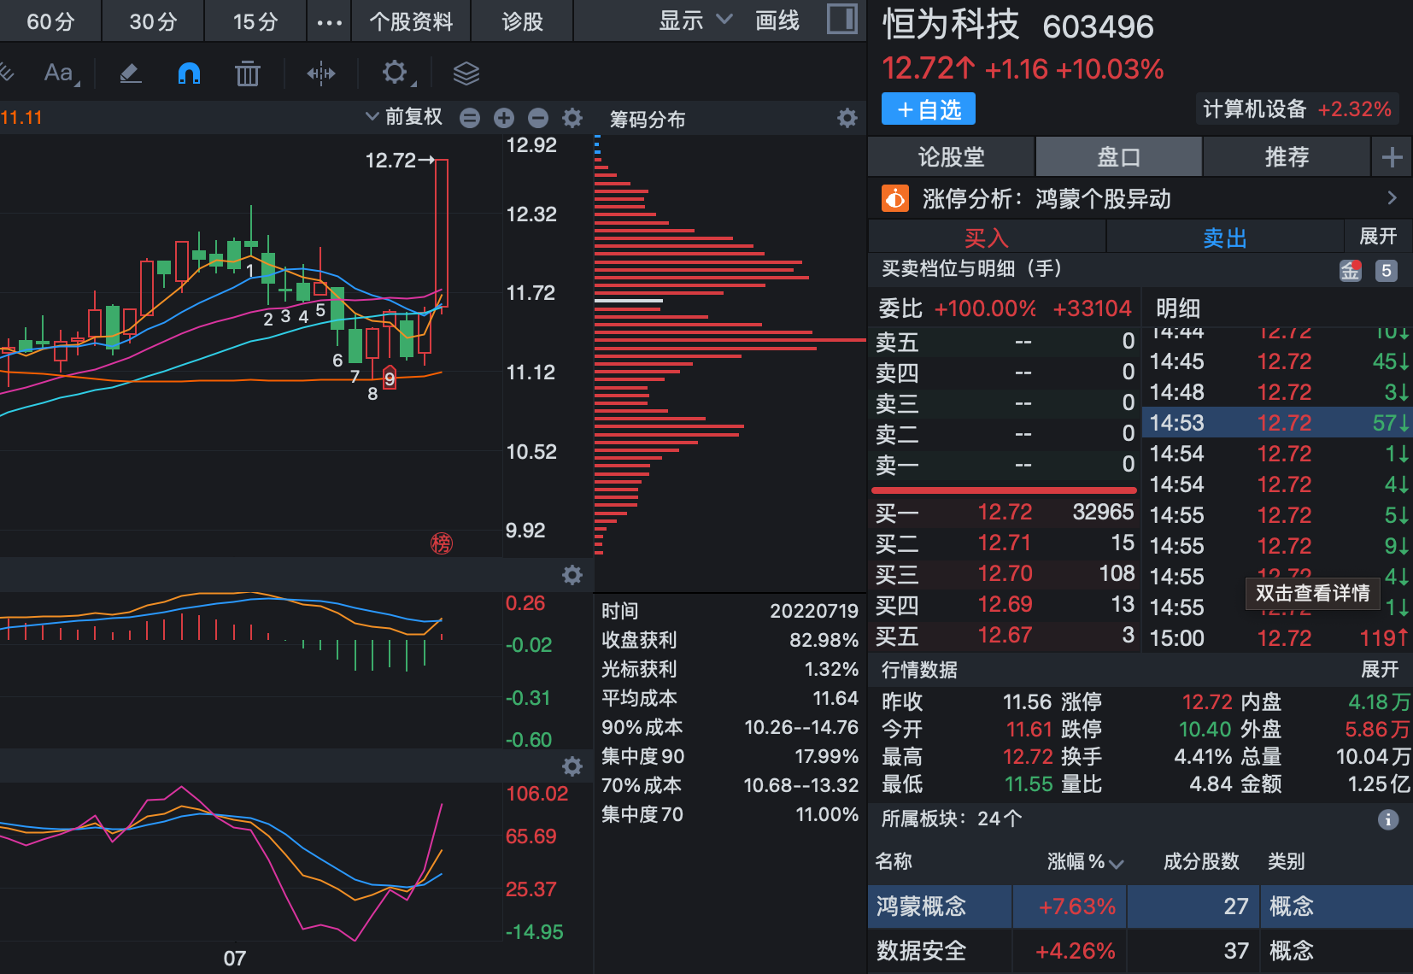
Task: Switch order book to 卖出 view
Action: click(x=1224, y=237)
